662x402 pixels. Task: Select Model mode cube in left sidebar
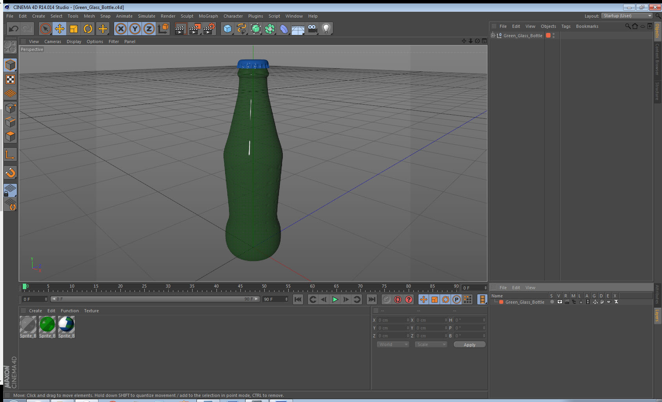pos(10,65)
